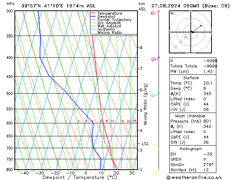Click the Parcel Trajectory legend entry
The width and height of the screenshot is (233, 180).
pyautogui.click(x=111, y=20)
